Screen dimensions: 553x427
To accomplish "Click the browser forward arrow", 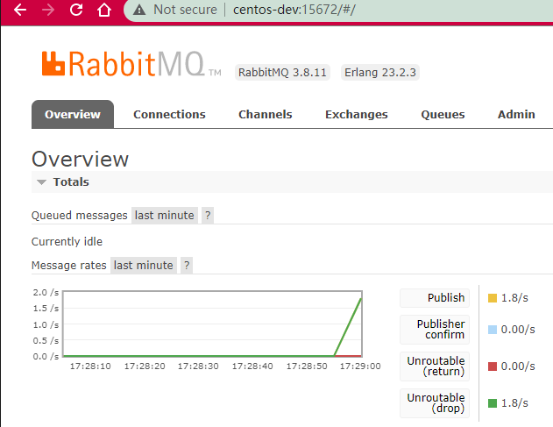I will tap(48, 10).
